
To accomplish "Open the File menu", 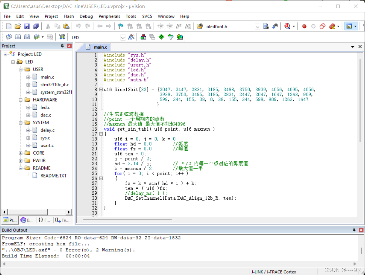I will coord(7,16).
